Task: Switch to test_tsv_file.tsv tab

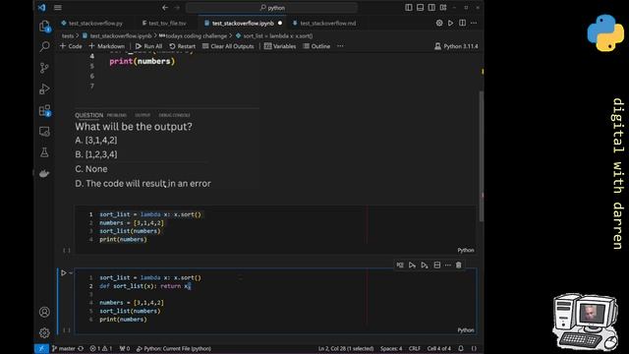Action: point(167,24)
